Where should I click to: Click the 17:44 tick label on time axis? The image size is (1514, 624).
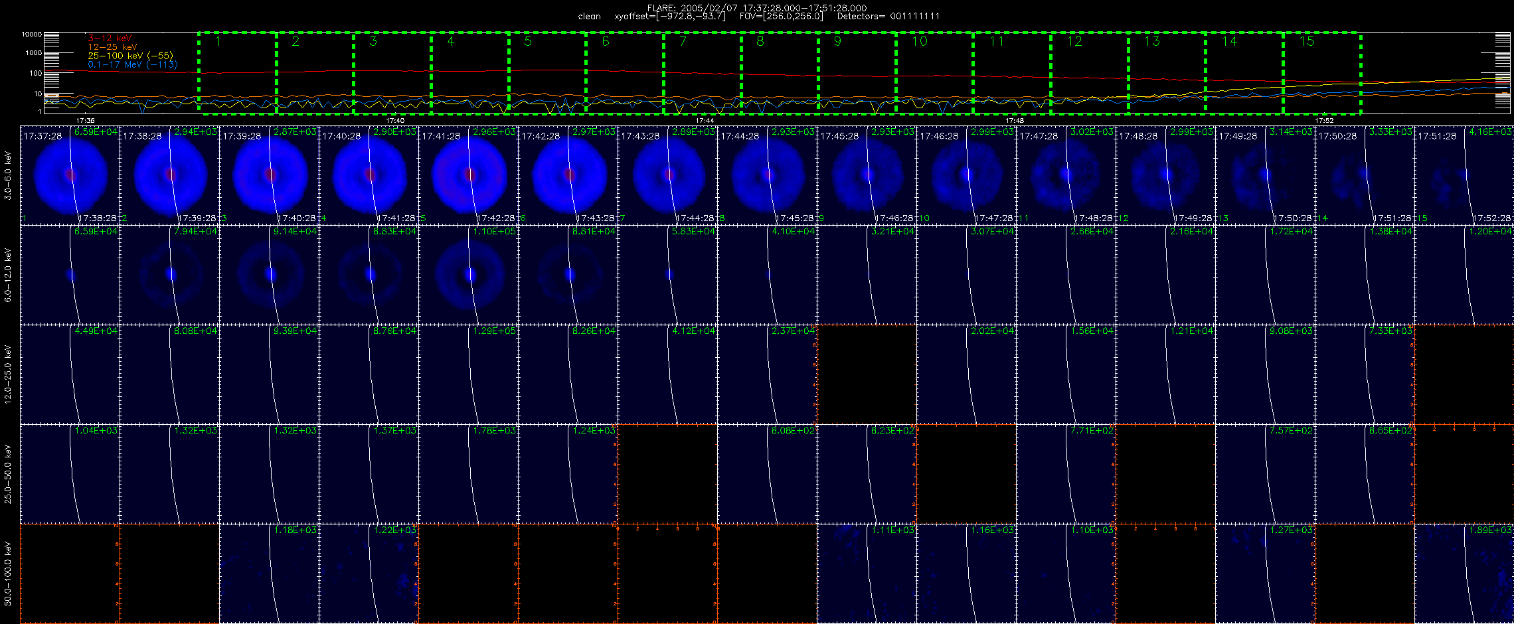point(705,121)
